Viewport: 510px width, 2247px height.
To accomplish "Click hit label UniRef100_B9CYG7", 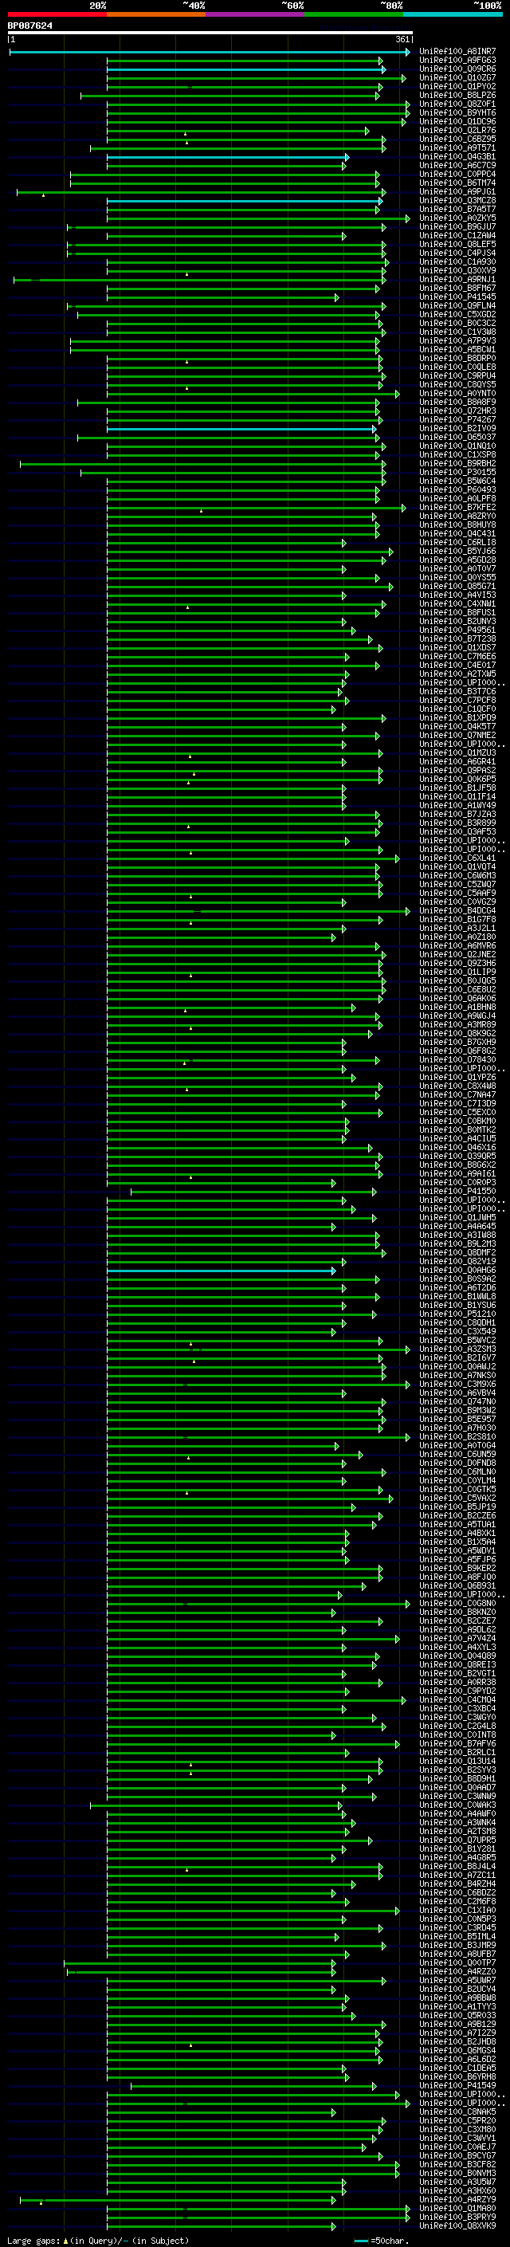I will tap(457, 2155).
